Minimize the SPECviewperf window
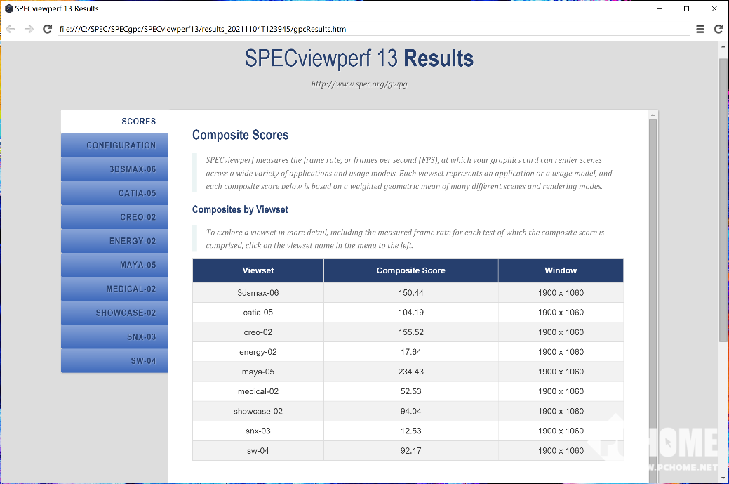The height and width of the screenshot is (484, 729). coord(659,8)
